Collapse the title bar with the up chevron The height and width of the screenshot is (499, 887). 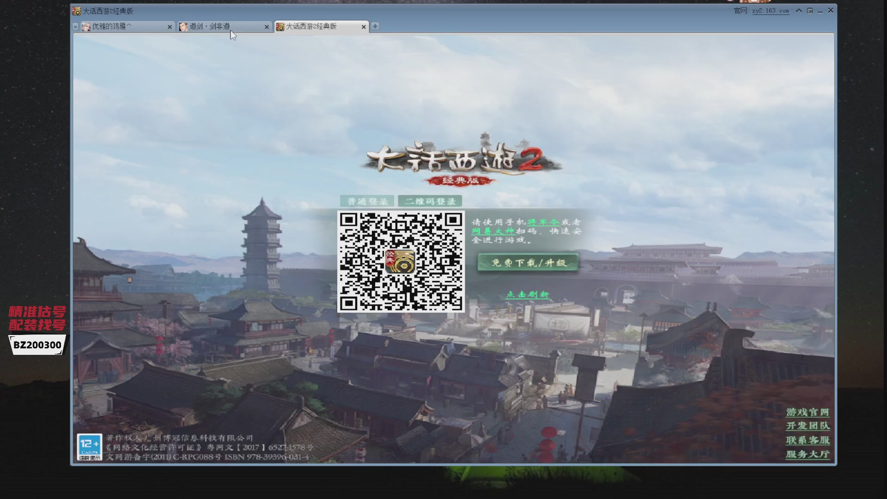pos(799,11)
